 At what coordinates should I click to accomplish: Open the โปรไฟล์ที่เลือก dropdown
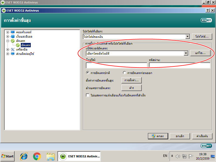(187, 37)
